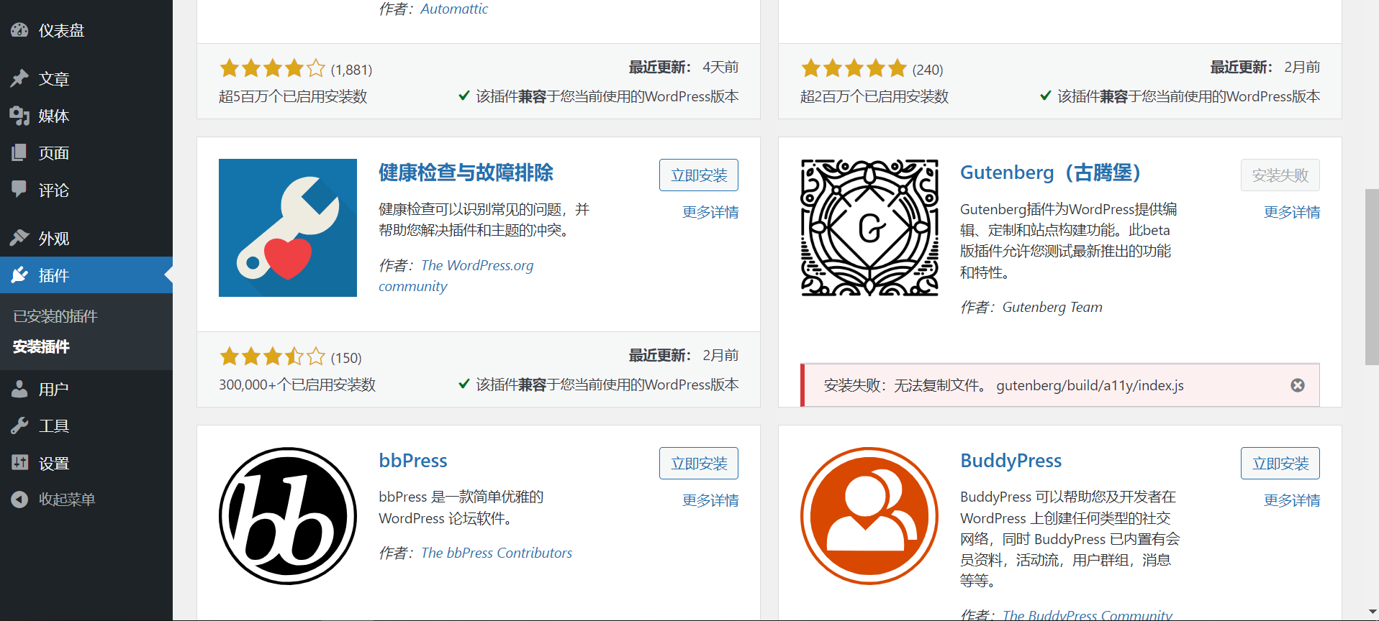
Task: Click the plug icon beside 插件
Action: click(19, 275)
